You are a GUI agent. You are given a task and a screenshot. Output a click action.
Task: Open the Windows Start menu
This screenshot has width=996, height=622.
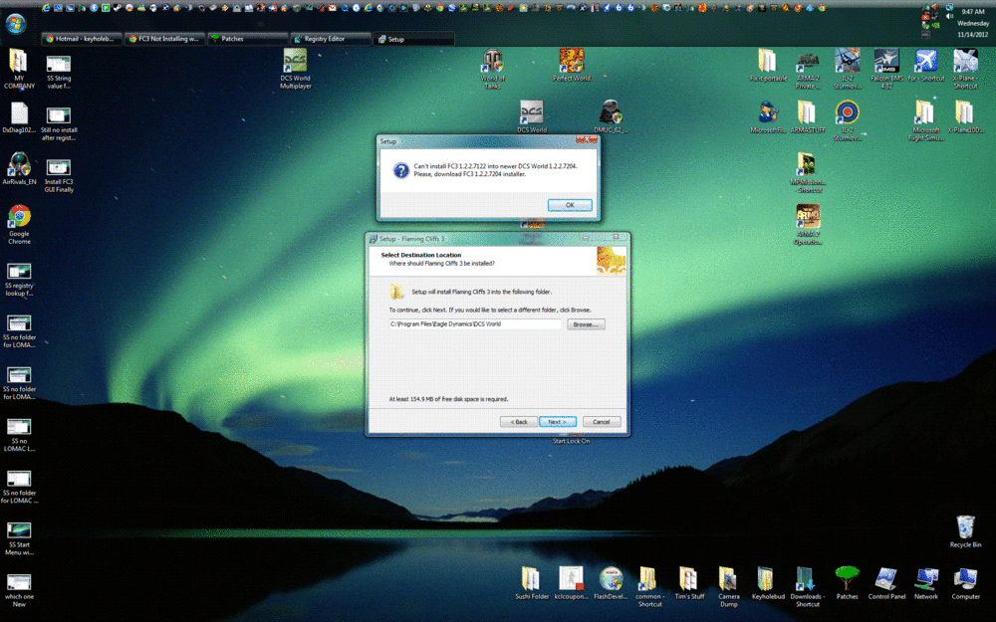[15, 22]
